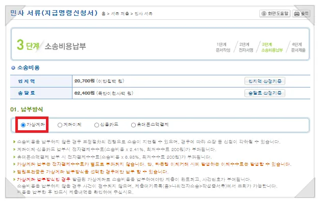
Task: Click the 민사 서류(지급명령신청서) page title
Action: click(x=54, y=13)
